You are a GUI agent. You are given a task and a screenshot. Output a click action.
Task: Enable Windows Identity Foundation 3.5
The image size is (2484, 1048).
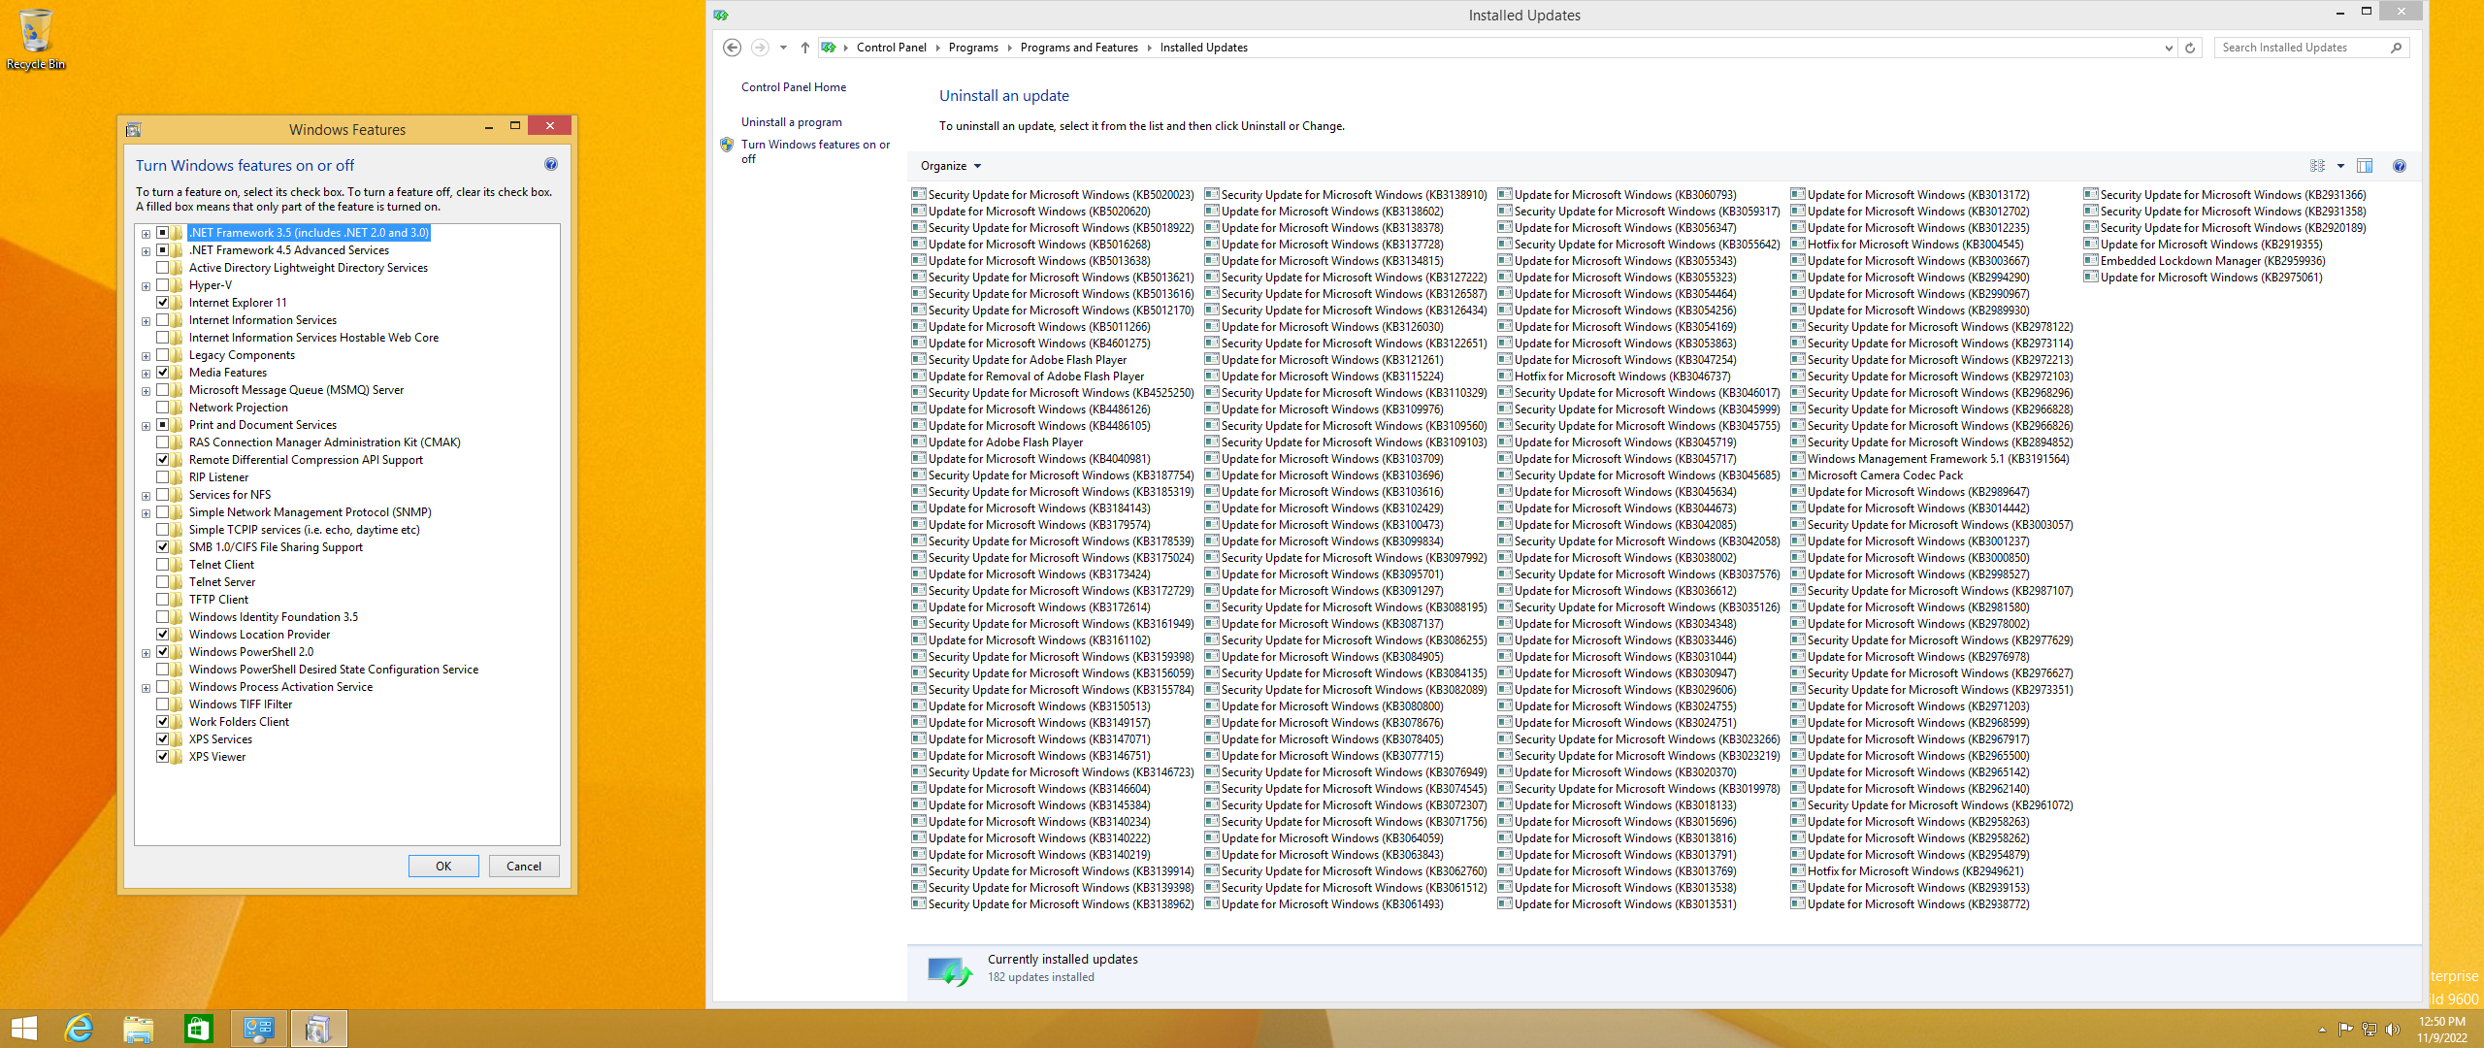[x=163, y=617]
